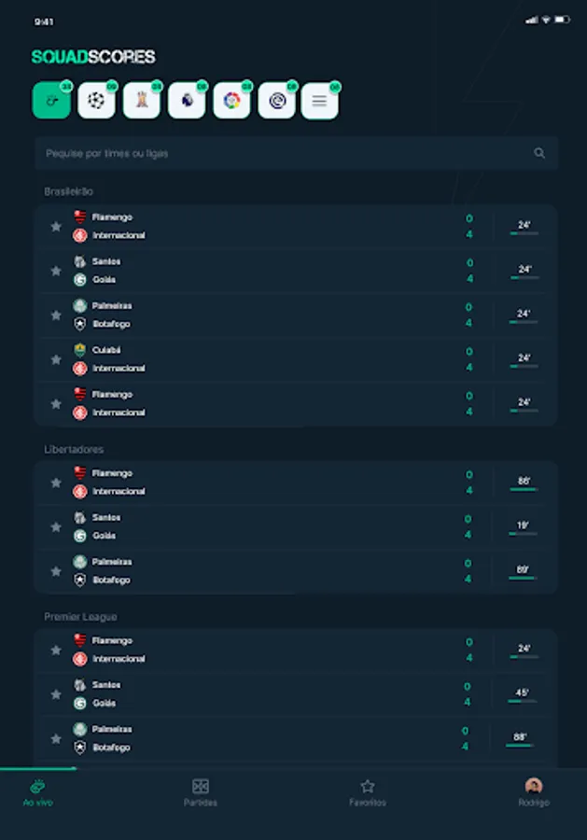This screenshot has width=587, height=840.
Task: Filter by Premier League lion icon
Action: (187, 101)
